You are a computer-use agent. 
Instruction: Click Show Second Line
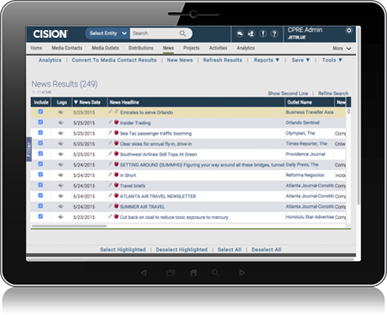pos(288,94)
